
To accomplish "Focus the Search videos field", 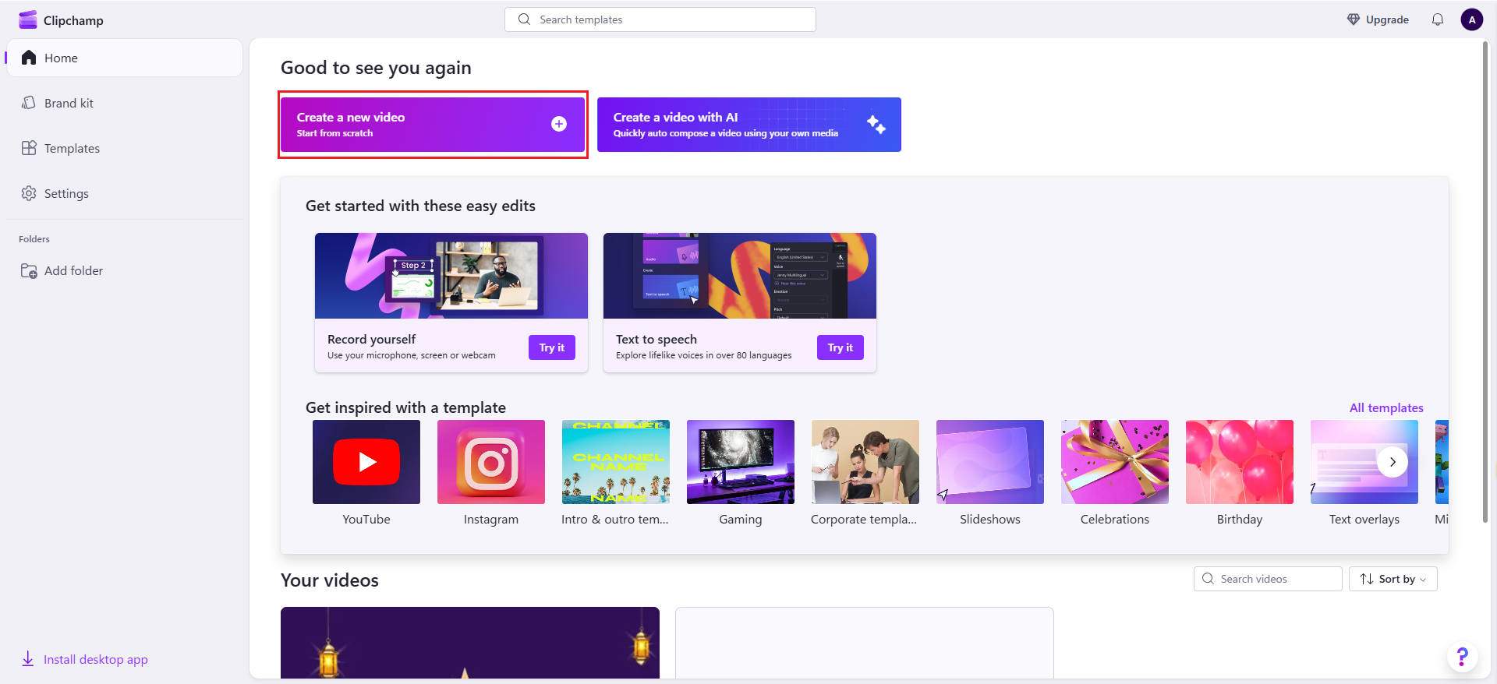I will pos(1268,579).
